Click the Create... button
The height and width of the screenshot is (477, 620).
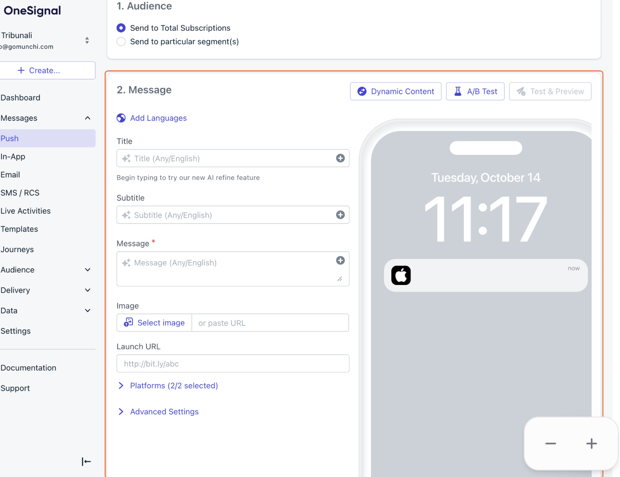pyautogui.click(x=46, y=70)
